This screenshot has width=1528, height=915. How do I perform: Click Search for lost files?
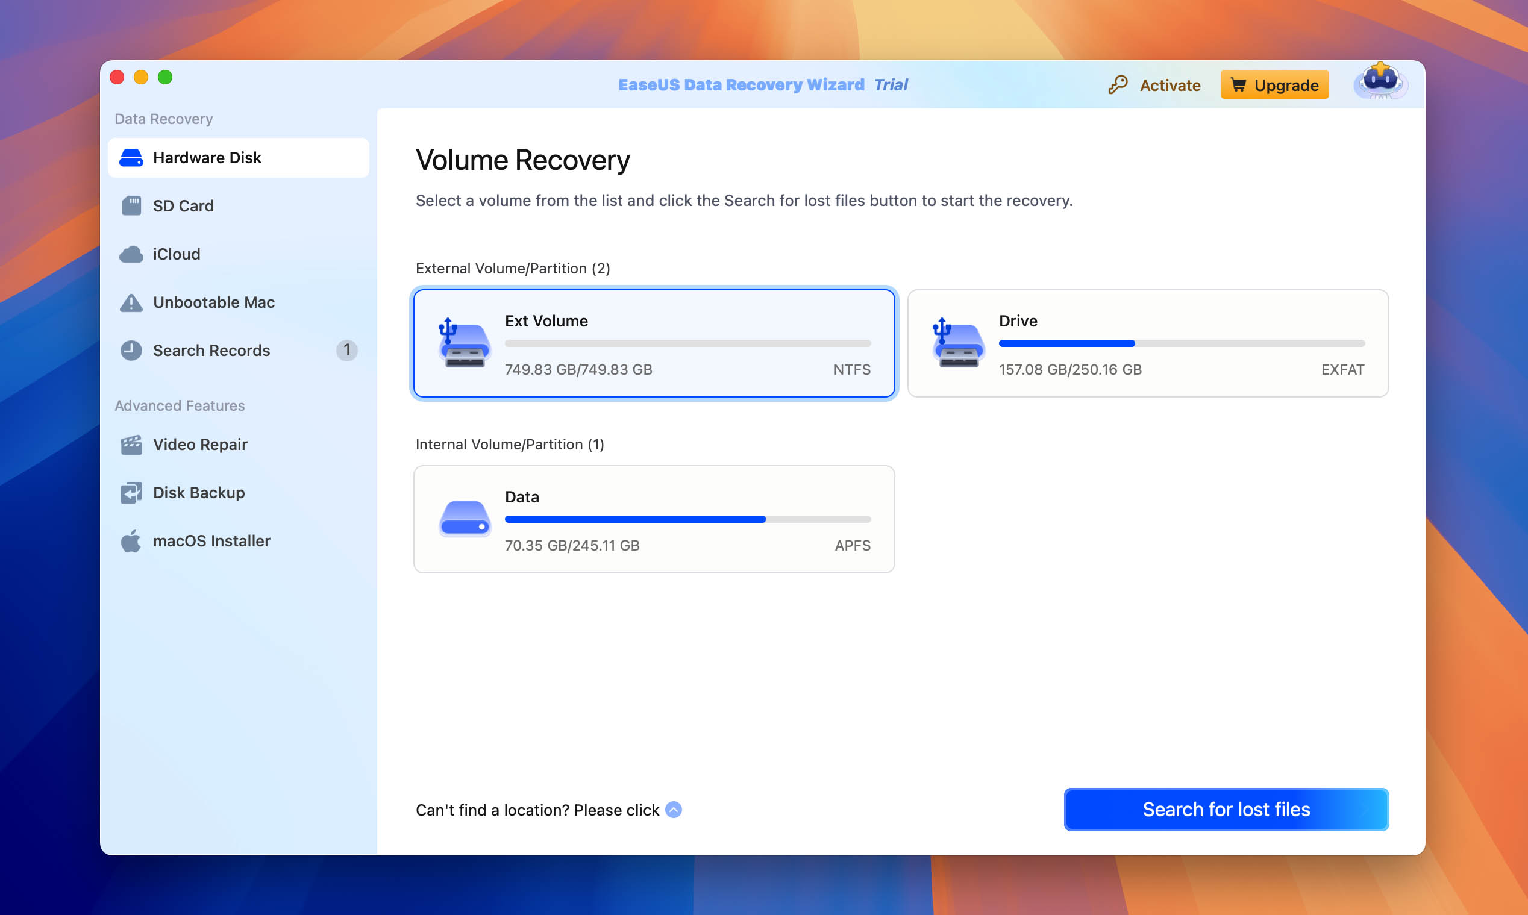click(x=1226, y=809)
